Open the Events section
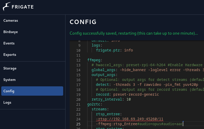 coord(9,43)
